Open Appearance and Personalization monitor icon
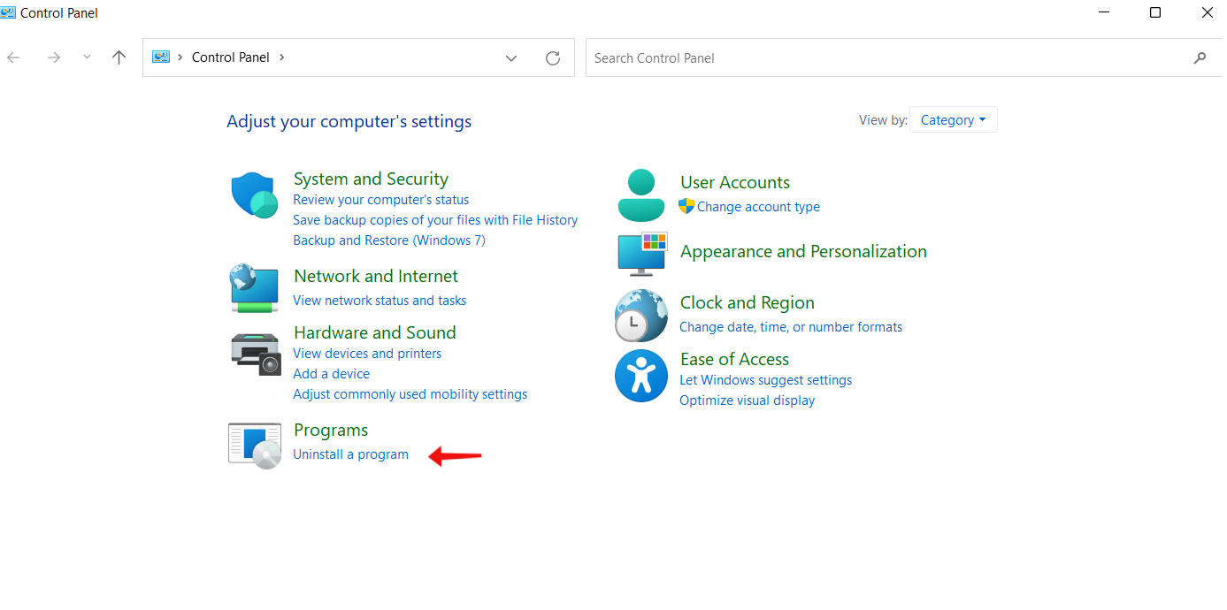The image size is (1227, 610). coord(641,255)
